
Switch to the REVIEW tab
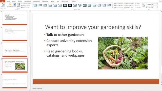tap(52, 1)
